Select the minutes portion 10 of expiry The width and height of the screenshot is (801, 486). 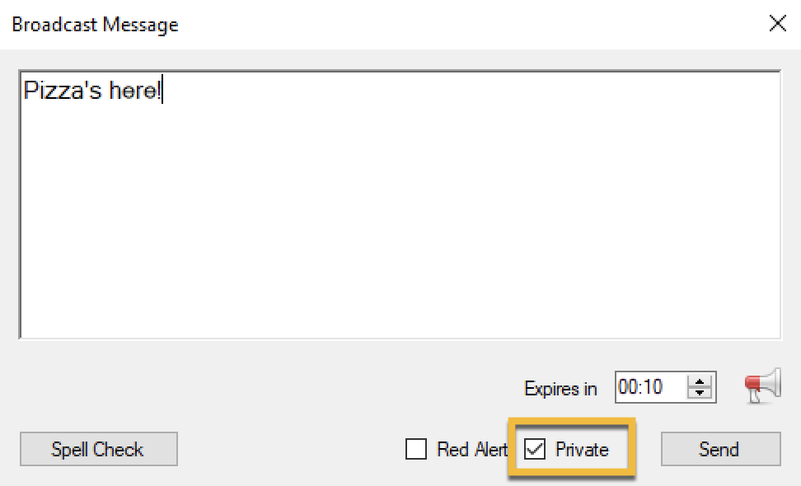click(x=651, y=387)
